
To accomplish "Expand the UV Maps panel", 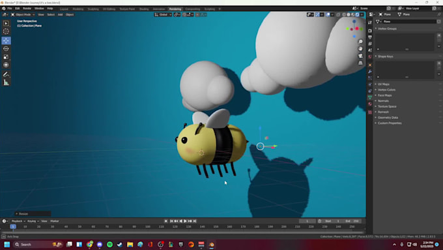I will (382, 84).
